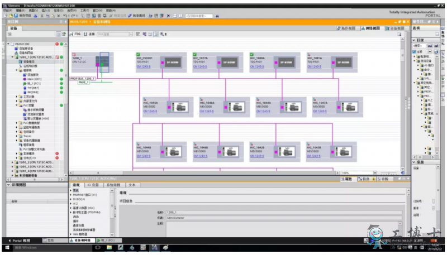Click the undo arrow in toolbar
This screenshot has width=447, height=255.
point(65,16)
